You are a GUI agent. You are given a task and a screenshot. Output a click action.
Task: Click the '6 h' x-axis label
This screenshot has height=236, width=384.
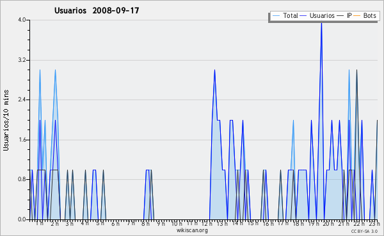pyautogui.click(x=115, y=223)
